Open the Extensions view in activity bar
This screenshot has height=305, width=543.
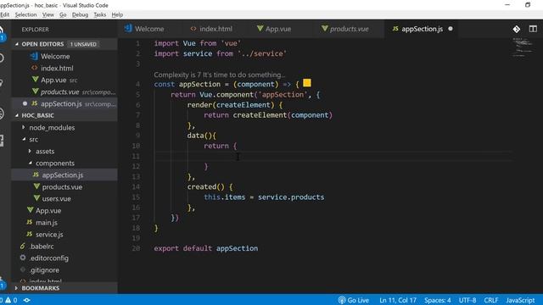[x=2, y=141]
